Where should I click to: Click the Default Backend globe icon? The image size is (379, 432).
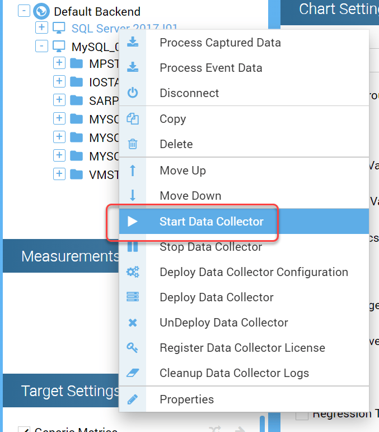41,11
